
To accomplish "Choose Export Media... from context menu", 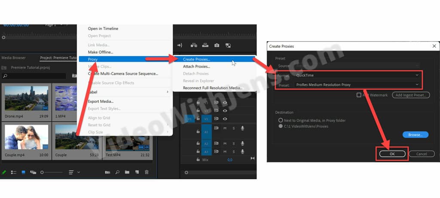I will click(x=101, y=102).
